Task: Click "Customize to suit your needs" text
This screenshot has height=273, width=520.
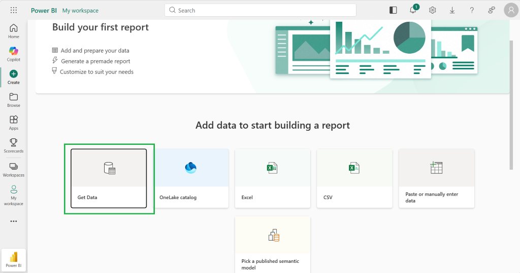Action: coord(96,72)
